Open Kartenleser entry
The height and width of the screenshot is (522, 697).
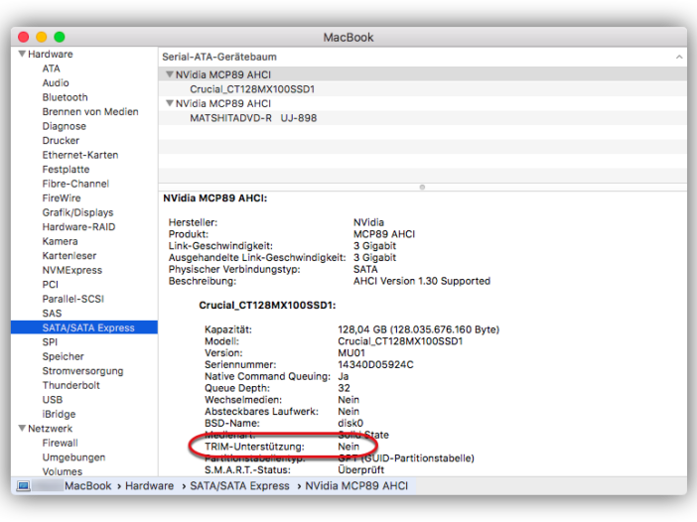point(70,255)
